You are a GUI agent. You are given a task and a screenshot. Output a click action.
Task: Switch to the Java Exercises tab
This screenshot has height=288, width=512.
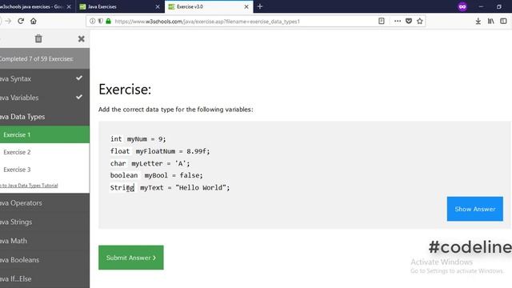coord(119,6)
